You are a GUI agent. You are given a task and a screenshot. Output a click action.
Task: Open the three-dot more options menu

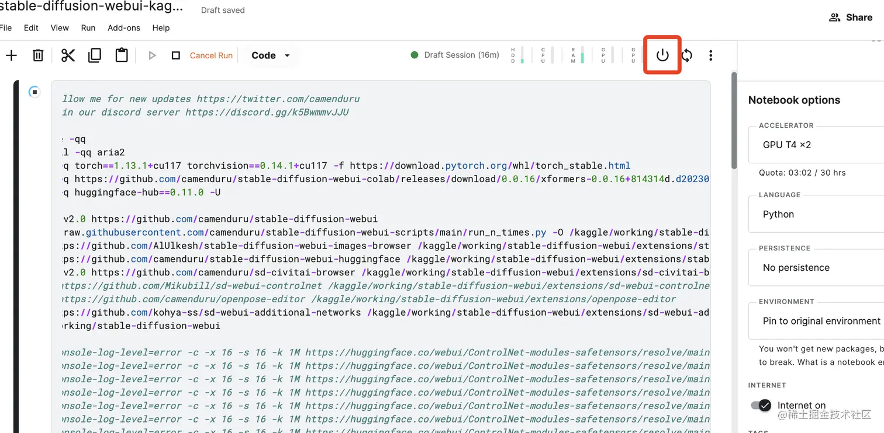coord(710,55)
